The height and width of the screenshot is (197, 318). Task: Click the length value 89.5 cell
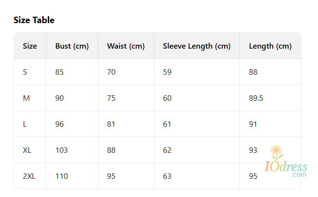(x=256, y=98)
